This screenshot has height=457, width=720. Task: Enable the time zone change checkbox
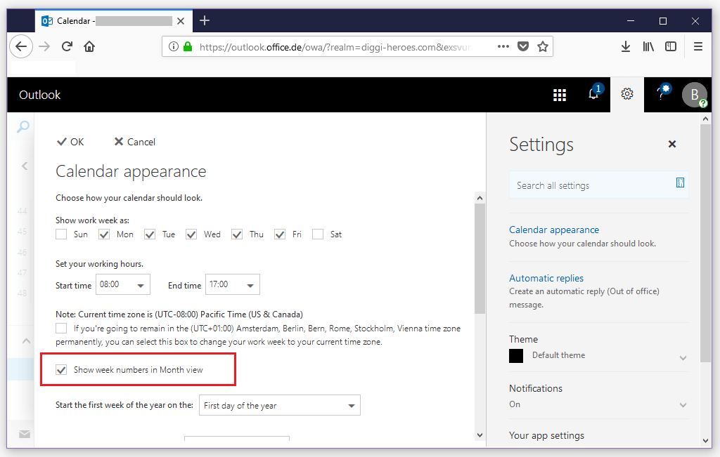61,328
